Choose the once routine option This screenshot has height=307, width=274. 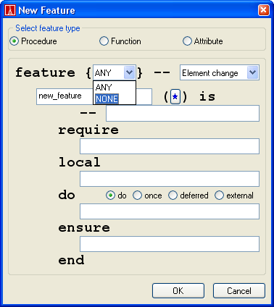pos(147,195)
